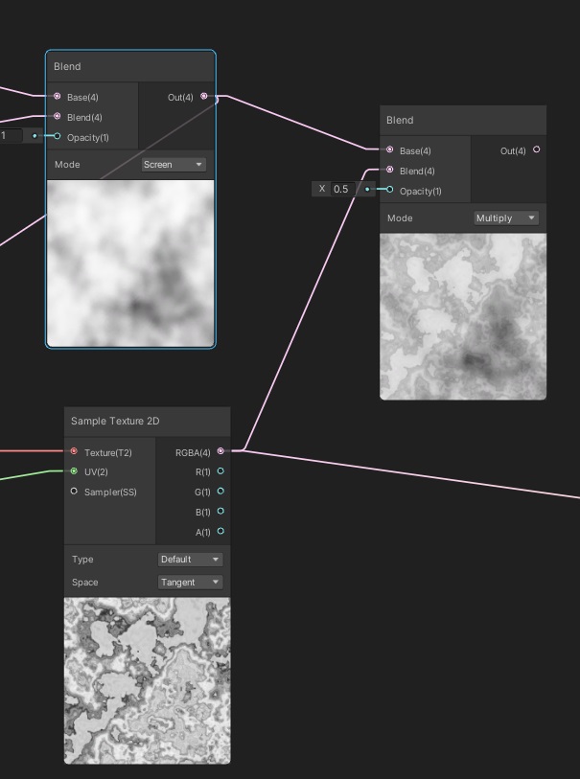Expand the Space dropdown set to Tangent
580x779 pixels.
tap(190, 583)
